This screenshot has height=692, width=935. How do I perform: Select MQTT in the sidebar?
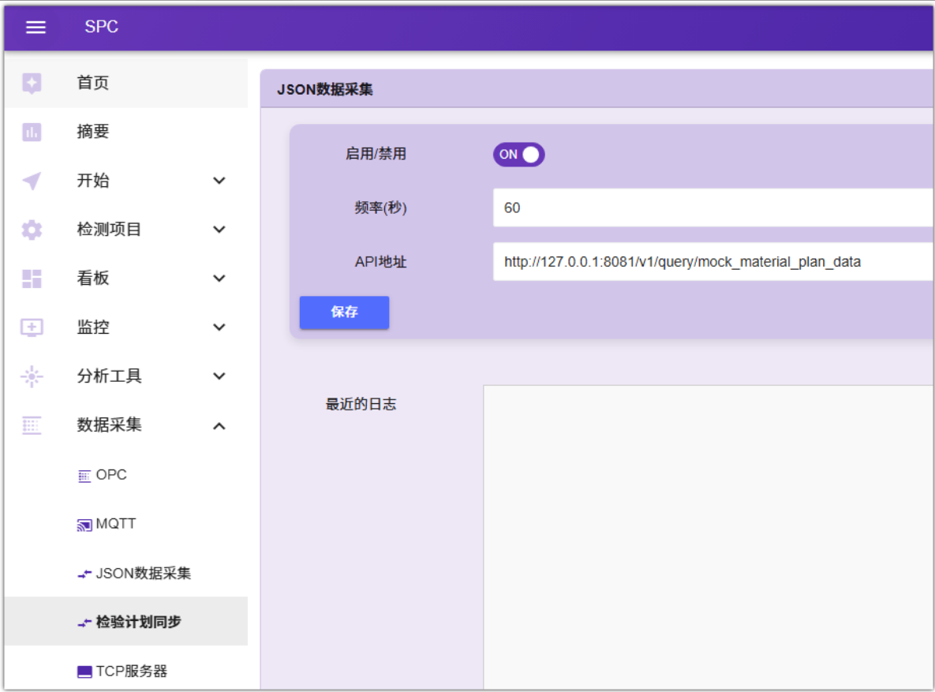tap(115, 524)
